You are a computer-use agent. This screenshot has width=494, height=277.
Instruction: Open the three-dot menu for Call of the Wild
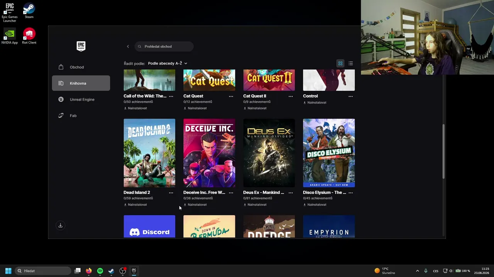[171, 96]
